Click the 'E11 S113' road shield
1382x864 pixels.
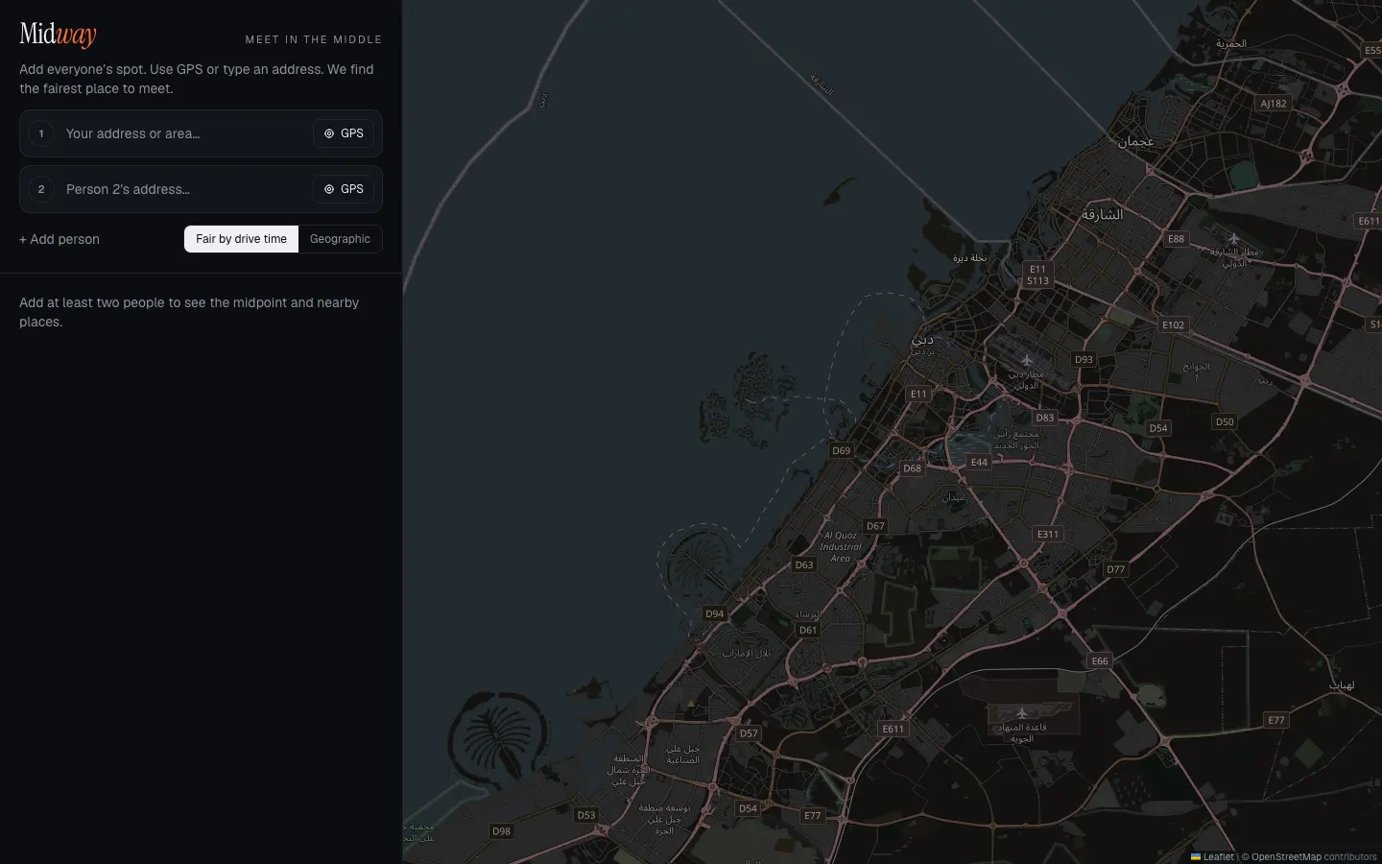[1037, 276]
